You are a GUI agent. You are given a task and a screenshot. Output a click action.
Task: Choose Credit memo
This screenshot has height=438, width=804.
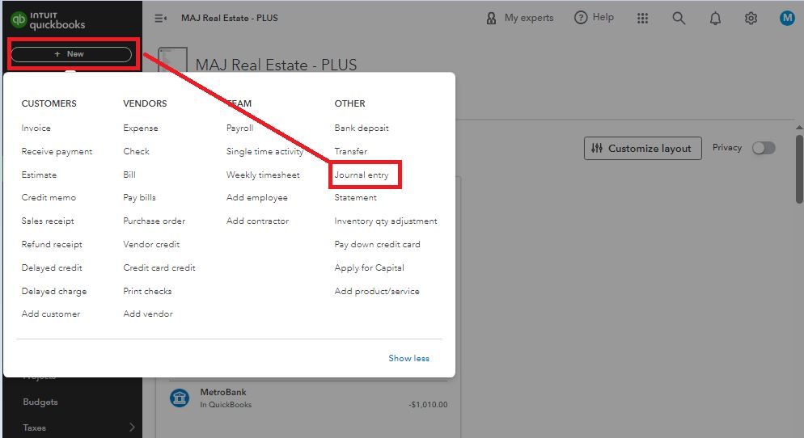tap(49, 197)
